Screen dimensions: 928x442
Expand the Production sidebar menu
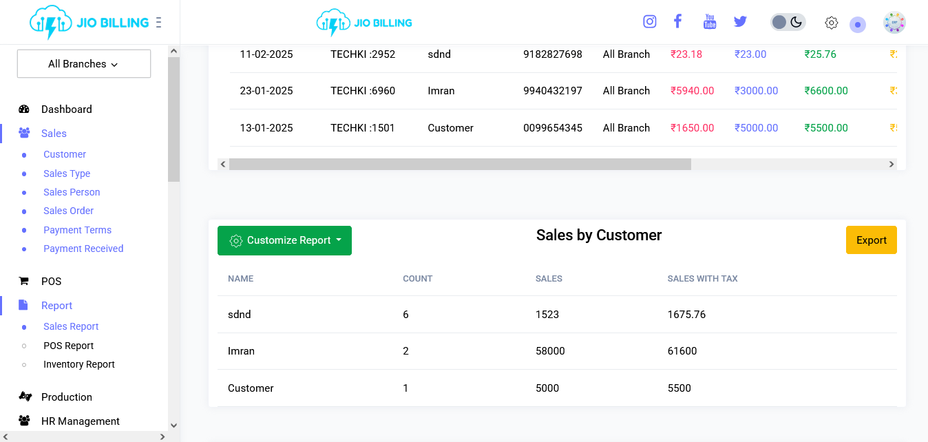pos(66,397)
